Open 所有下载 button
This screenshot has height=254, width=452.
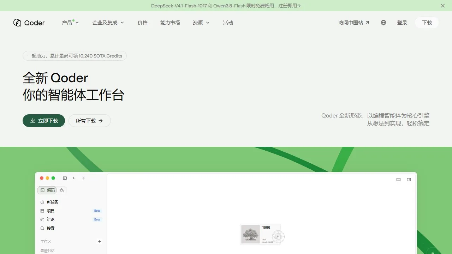[x=90, y=121]
